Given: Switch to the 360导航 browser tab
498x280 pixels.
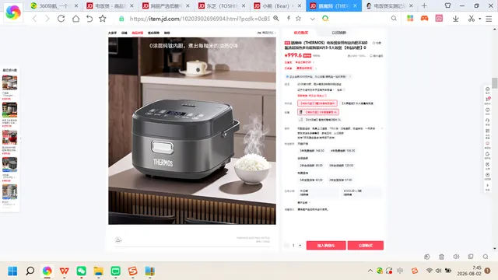Looking at the screenshot, I should pos(54,5).
